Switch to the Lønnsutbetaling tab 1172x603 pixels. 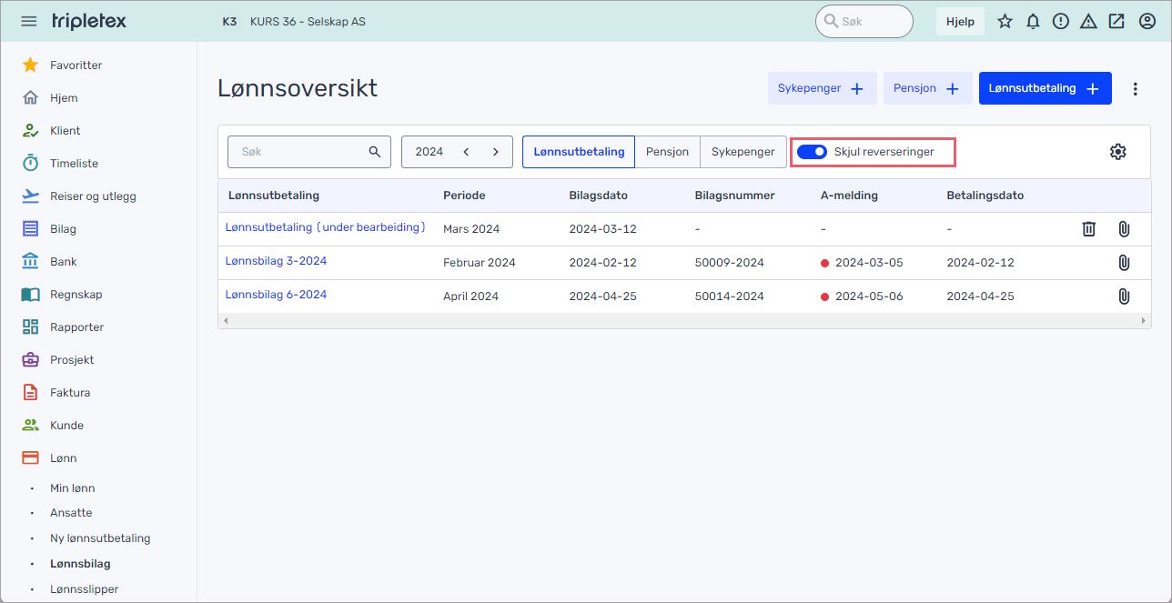coord(579,152)
